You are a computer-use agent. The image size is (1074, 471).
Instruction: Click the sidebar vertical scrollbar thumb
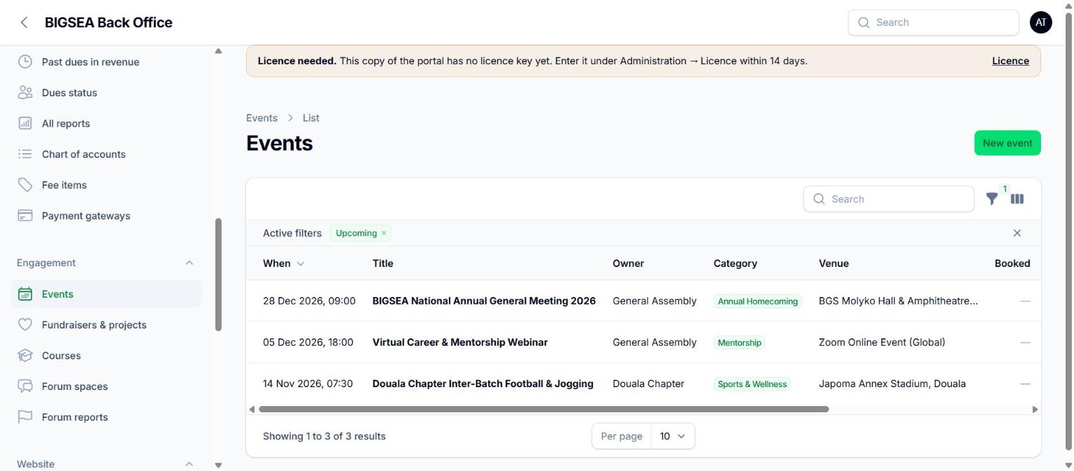pos(218,275)
